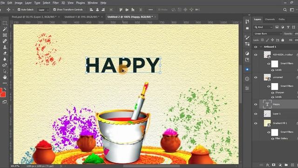The image size is (298, 168).
Task: Align right edges icon in options bar
Action: pos(103,9)
